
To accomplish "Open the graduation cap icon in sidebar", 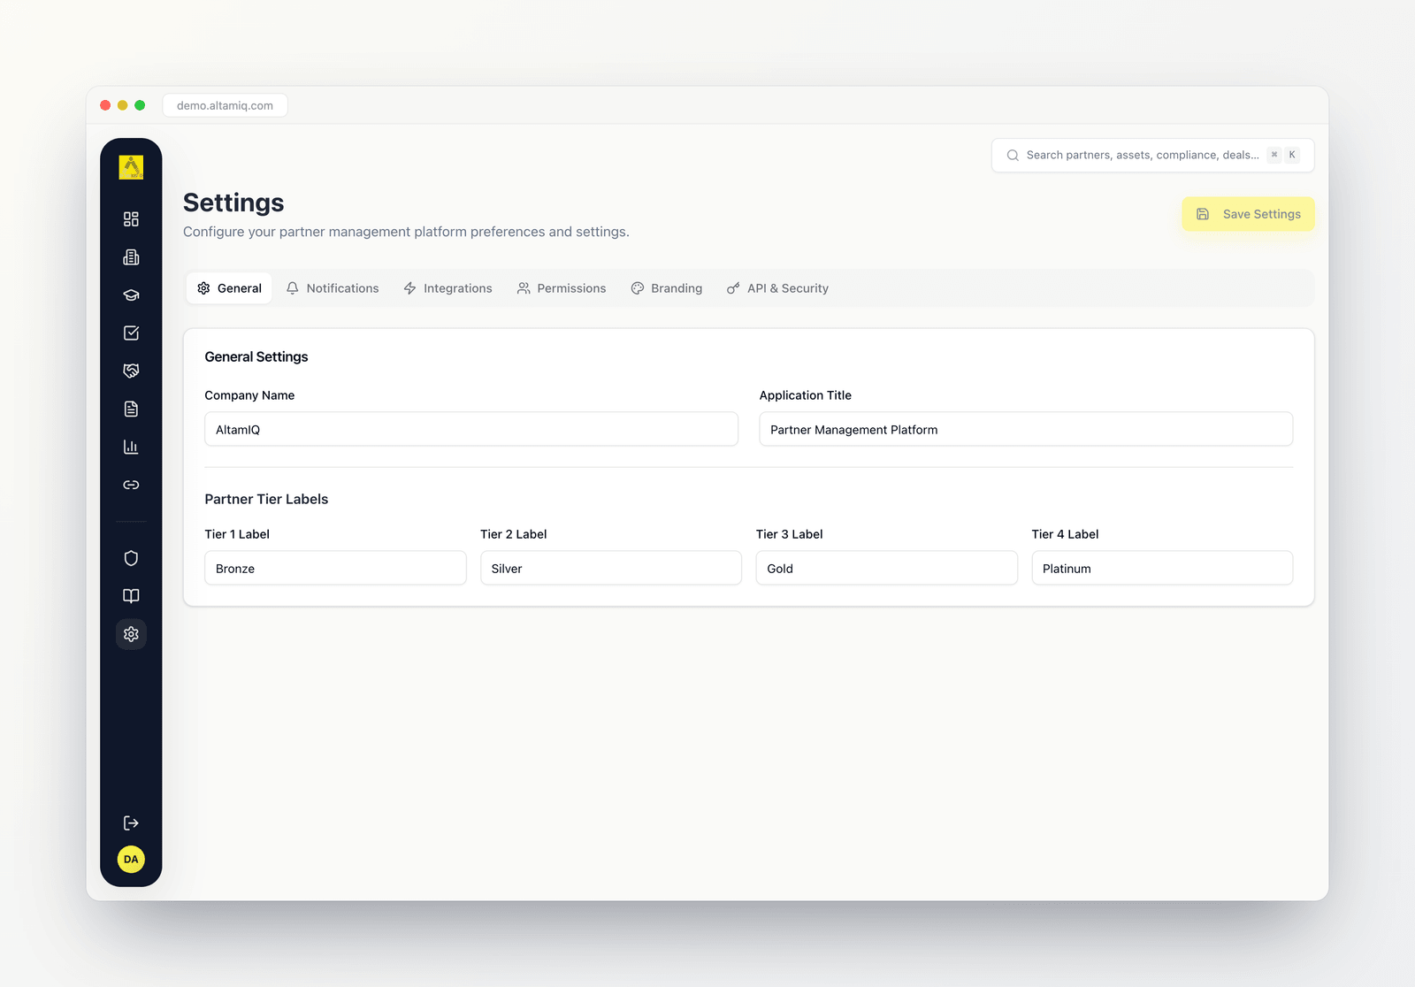I will click(x=131, y=295).
